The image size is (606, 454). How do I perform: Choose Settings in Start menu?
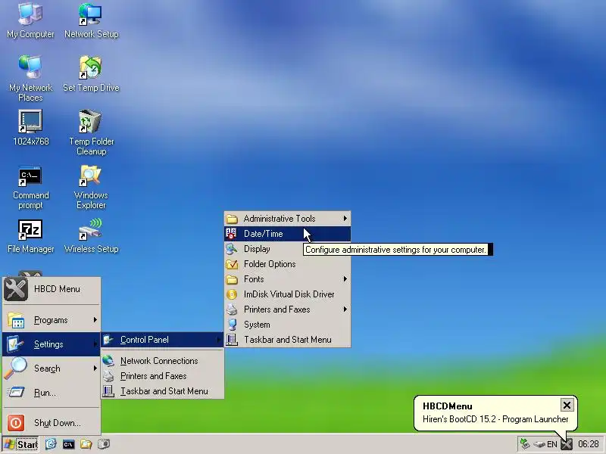tap(52, 344)
